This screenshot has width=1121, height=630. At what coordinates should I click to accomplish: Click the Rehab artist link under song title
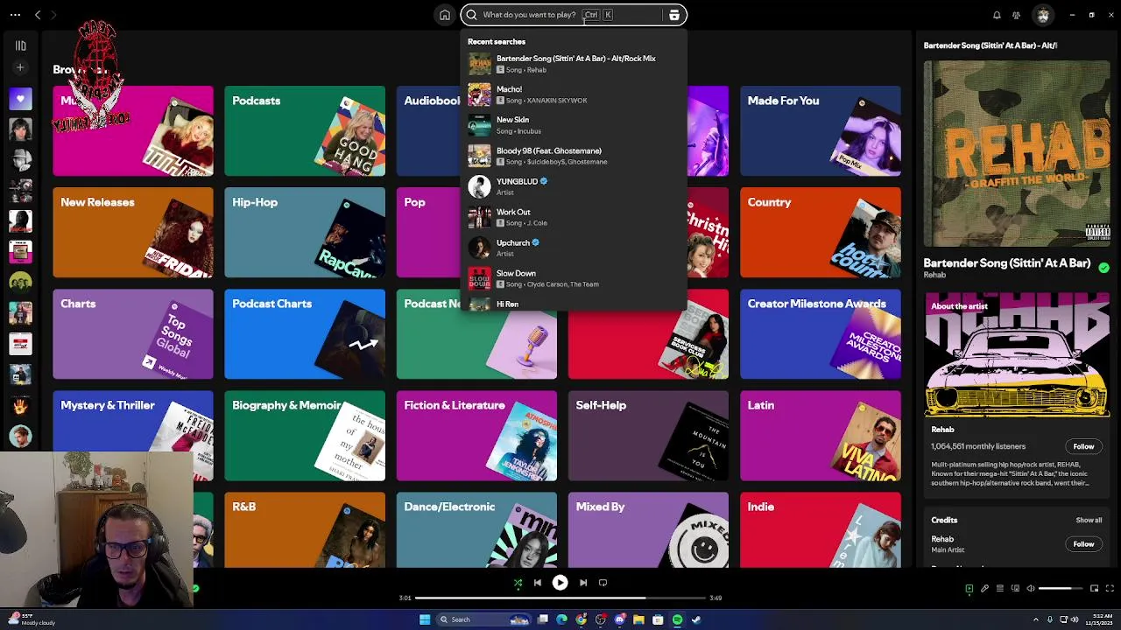click(934, 276)
